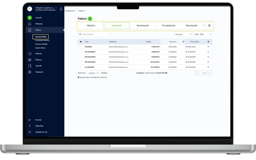Open the Vystavené date-type dropdown
The height and width of the screenshot is (160, 256).
click(183, 34)
